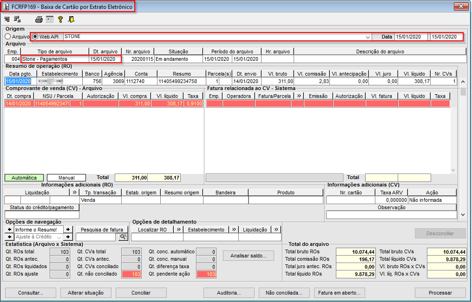Click the Consultar... button

31,293
